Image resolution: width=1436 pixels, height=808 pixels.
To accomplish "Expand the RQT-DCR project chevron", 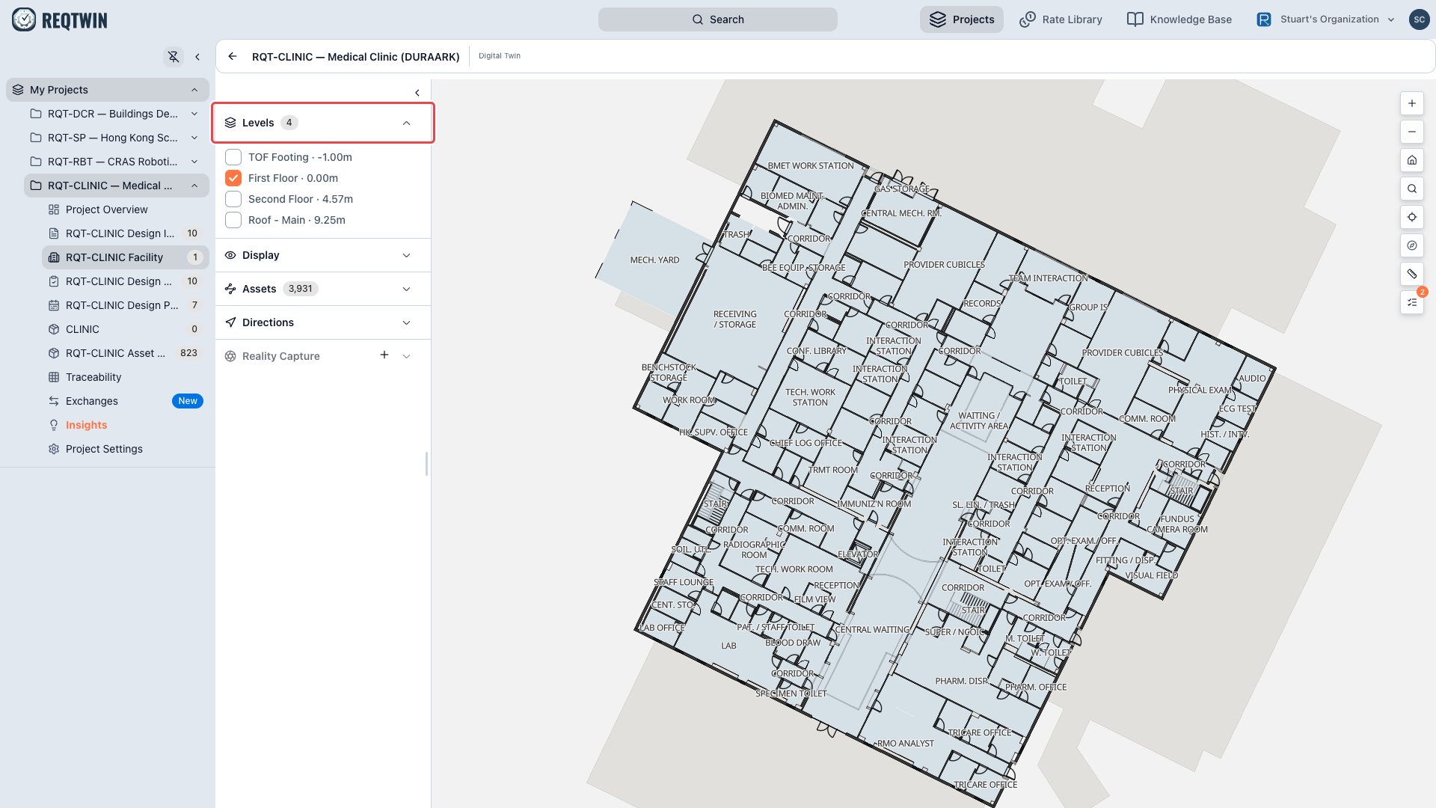I will 194,114.
